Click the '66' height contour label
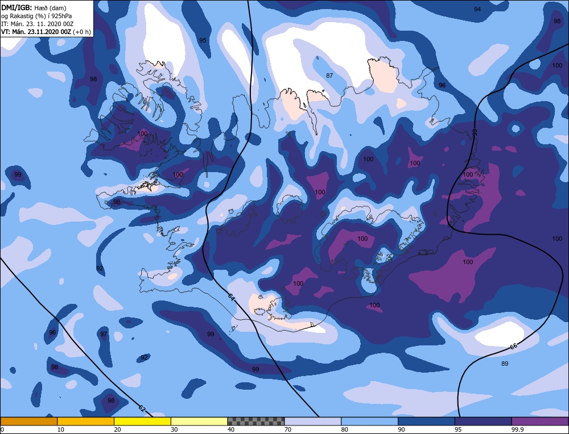569x434 pixels. (x=513, y=347)
